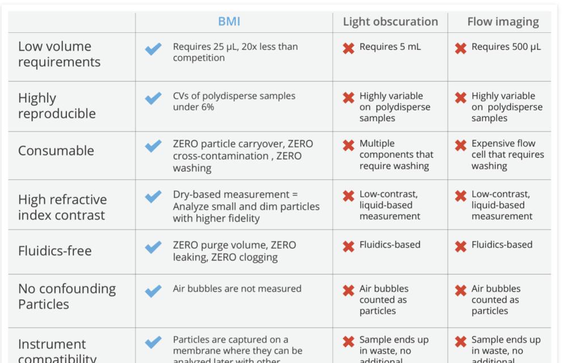Click the blue checkmark in Highly reproducible row
This screenshot has height=363, width=584.
point(154,98)
